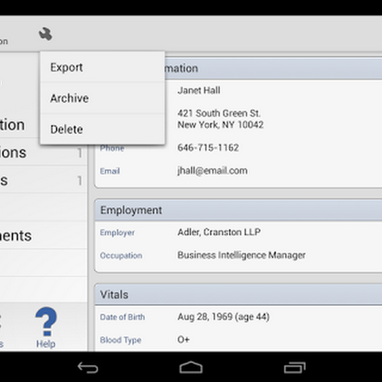Tap the Employer field label

click(x=117, y=233)
